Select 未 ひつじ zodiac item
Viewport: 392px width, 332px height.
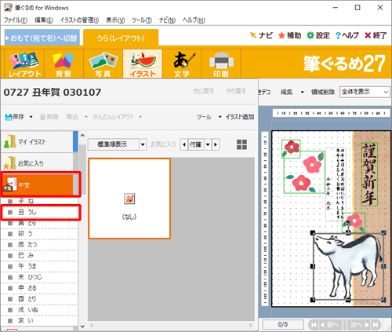tap(39, 277)
